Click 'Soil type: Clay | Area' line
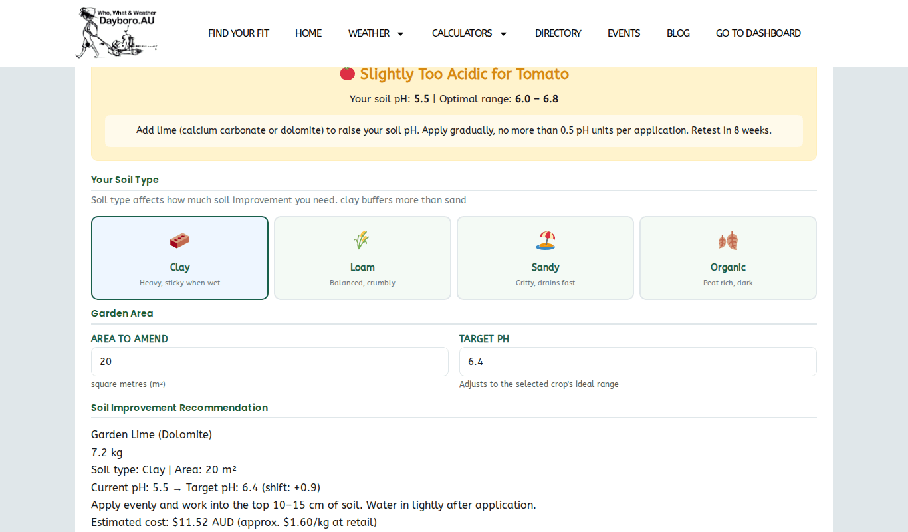Screen dimensions: 908x532 (x=164, y=469)
